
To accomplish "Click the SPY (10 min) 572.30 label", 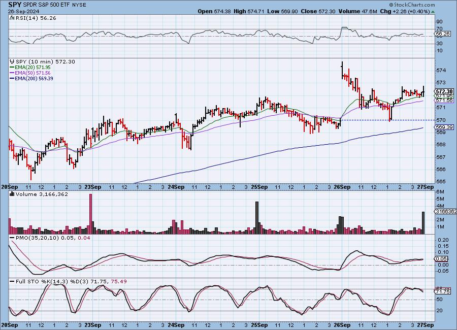I will click(x=45, y=61).
